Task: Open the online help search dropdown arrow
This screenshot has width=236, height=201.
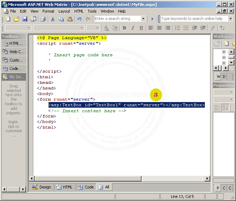Action: click(x=230, y=19)
